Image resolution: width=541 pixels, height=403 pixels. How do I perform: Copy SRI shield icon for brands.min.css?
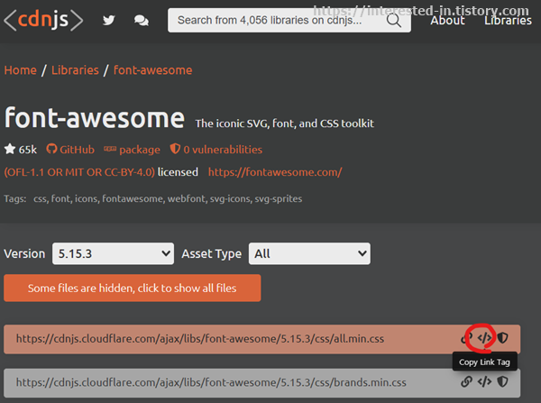(x=503, y=381)
